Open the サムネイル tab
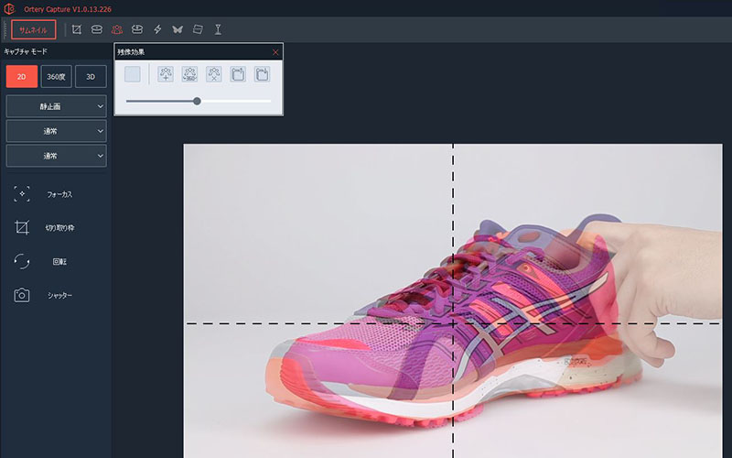 [x=33, y=29]
